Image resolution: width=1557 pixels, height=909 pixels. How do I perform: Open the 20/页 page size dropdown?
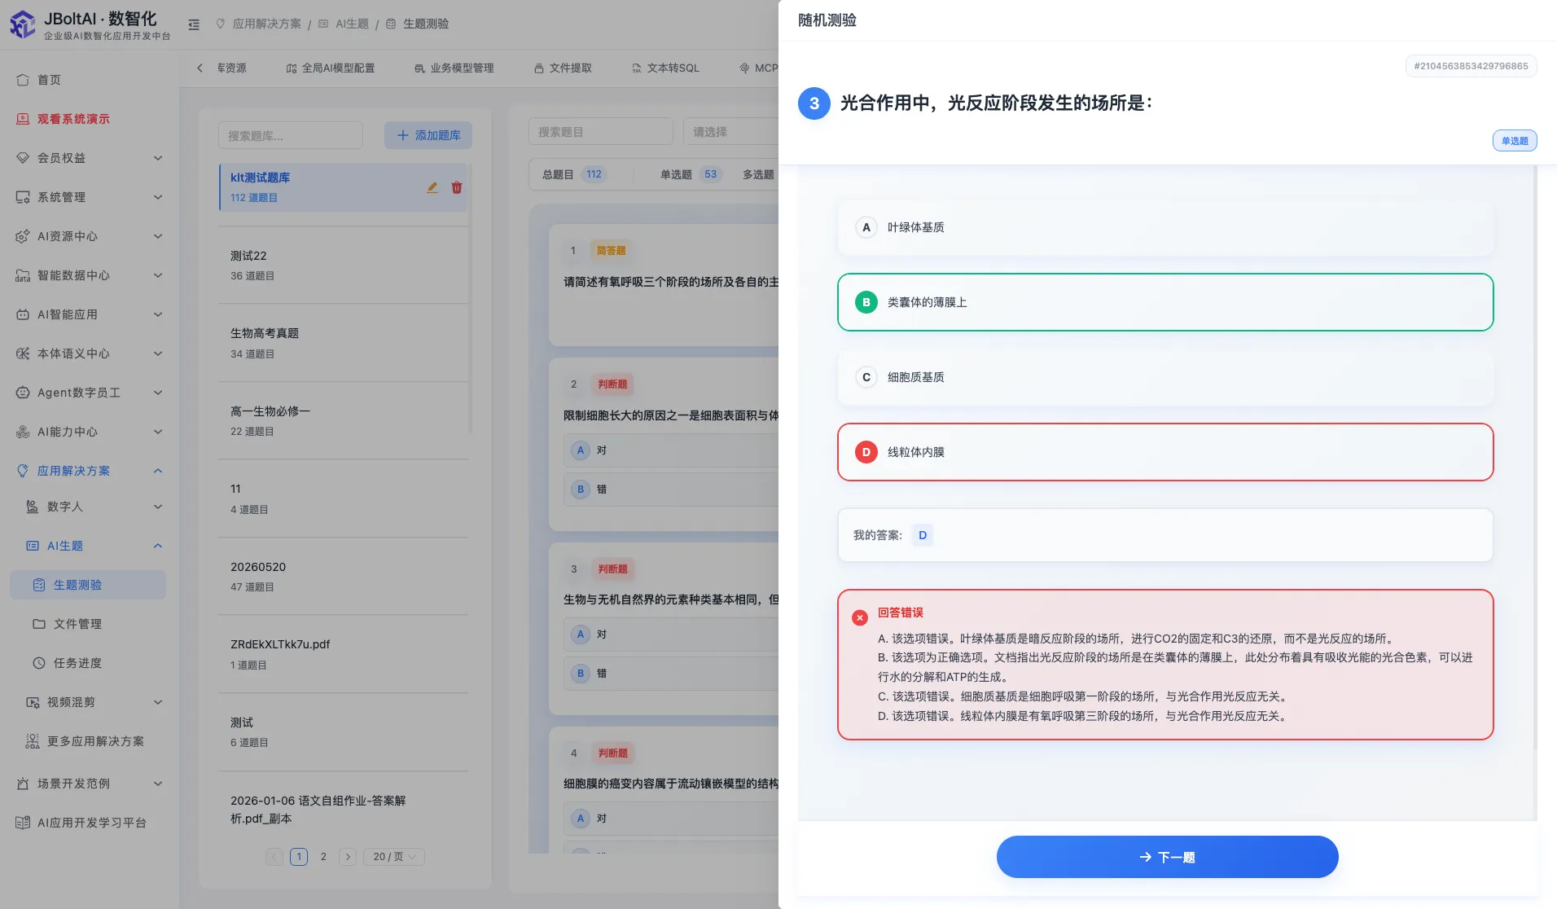394,857
